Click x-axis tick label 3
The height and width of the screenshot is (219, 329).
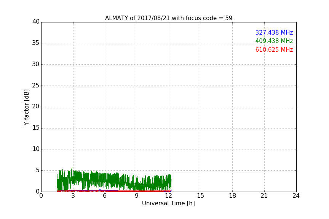coord(73,196)
